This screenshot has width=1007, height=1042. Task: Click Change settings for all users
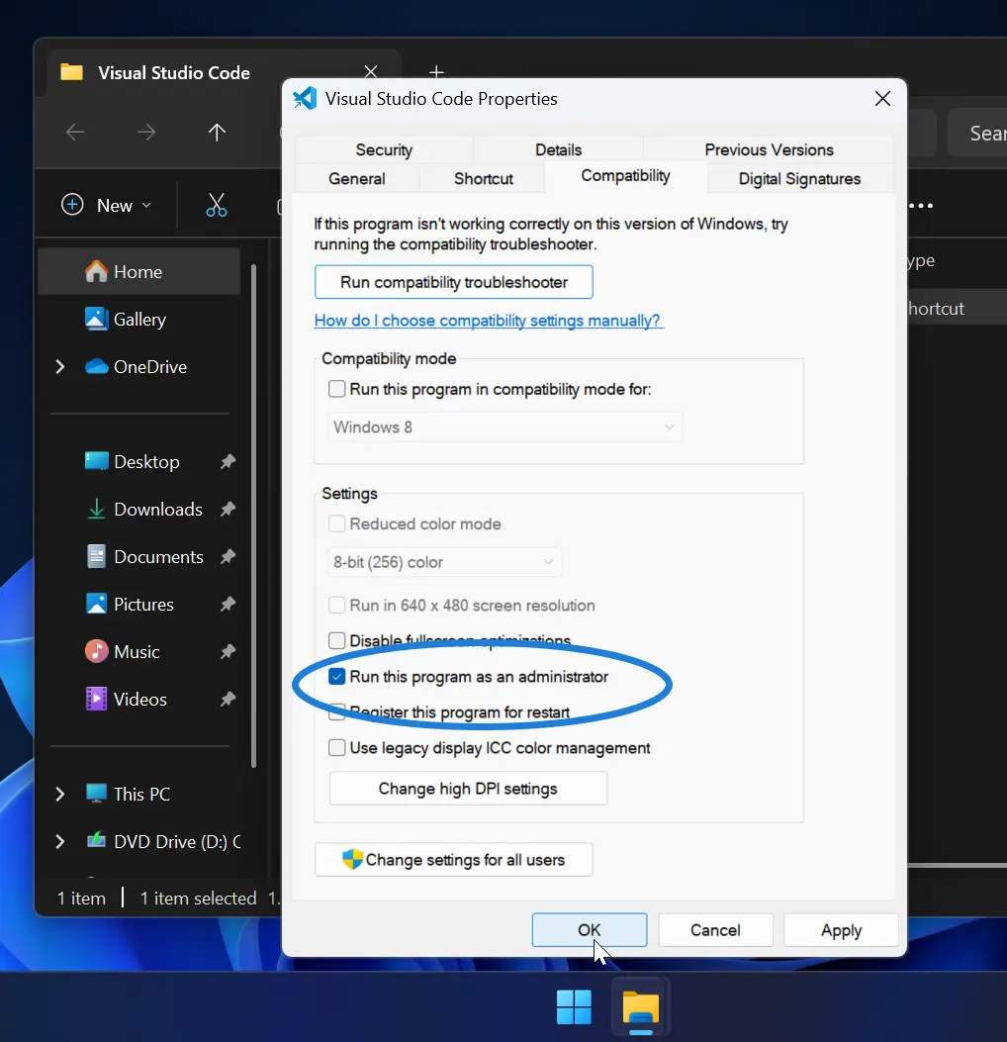point(454,860)
